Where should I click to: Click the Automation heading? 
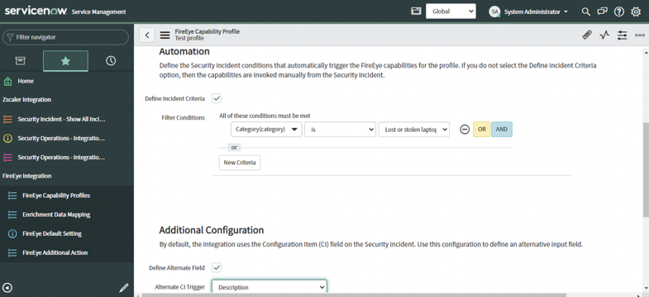pyautogui.click(x=184, y=52)
